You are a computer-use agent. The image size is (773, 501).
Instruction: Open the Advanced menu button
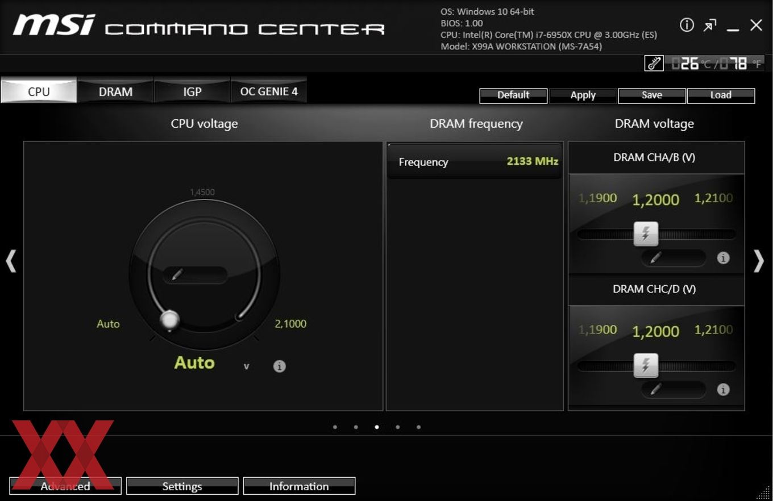tap(65, 486)
